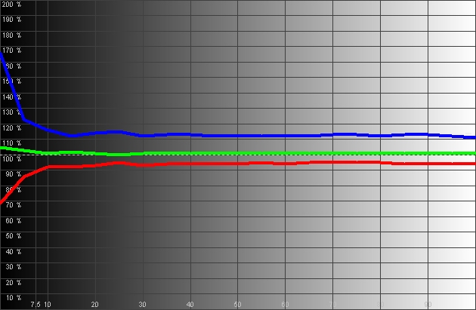Click the blue line near 50 on x-axis
Viewport: 476px width, 310px height.
pos(238,136)
